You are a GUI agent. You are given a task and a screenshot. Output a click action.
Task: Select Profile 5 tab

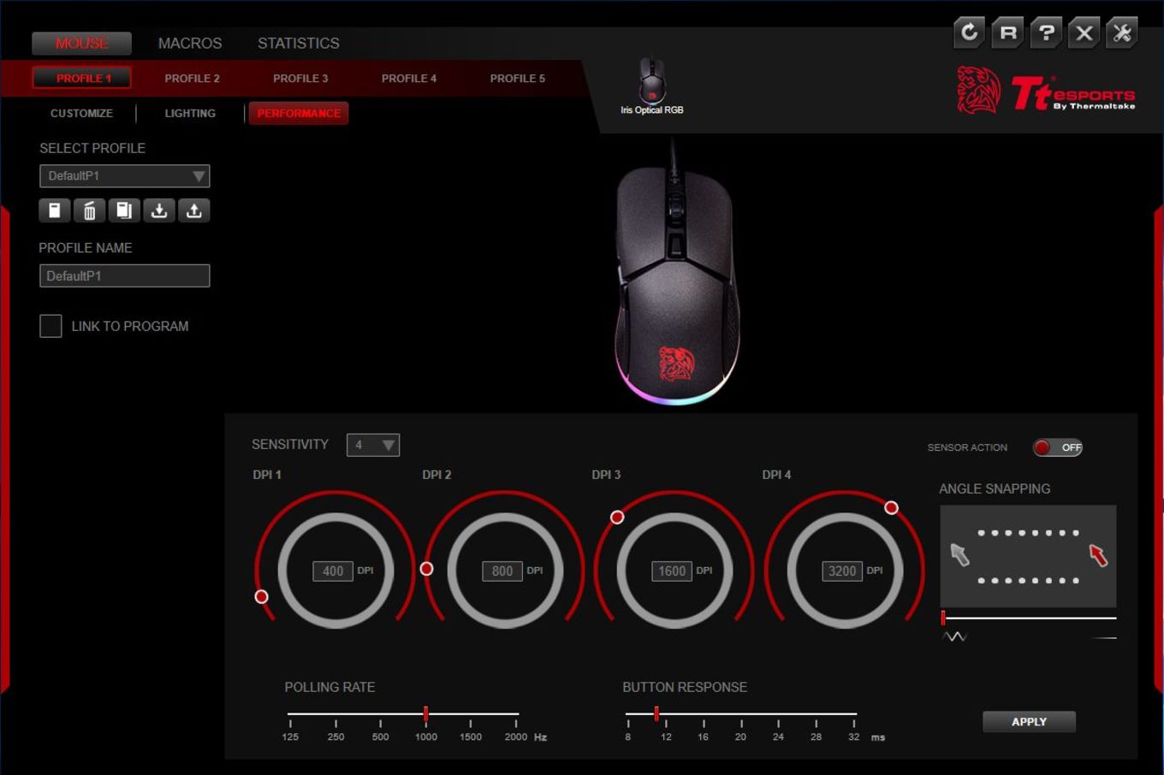(518, 78)
